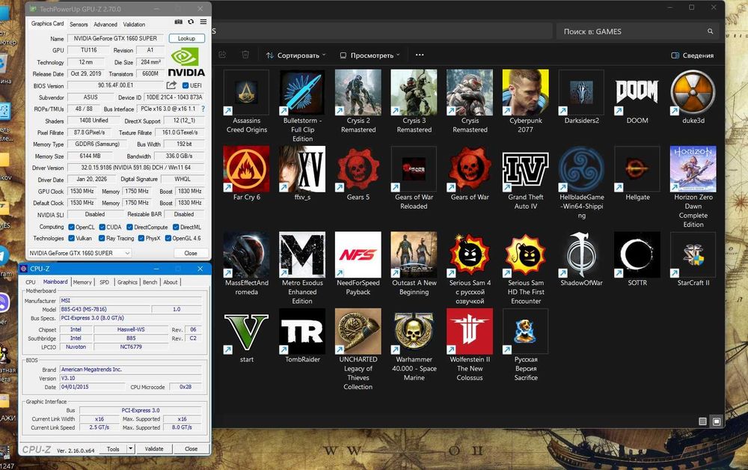The height and width of the screenshot is (470, 748).
Task: Open Explorer's three-dots more options menu
Action: (x=420, y=55)
